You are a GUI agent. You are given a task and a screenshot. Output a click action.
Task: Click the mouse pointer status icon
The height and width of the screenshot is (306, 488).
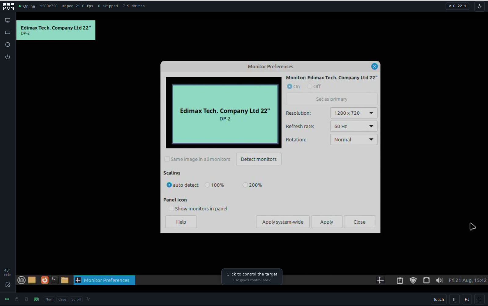pos(88,299)
